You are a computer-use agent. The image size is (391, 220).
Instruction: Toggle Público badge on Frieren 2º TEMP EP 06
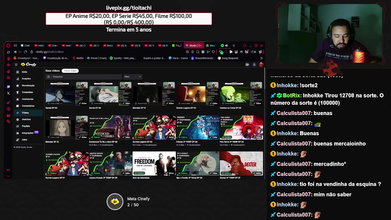[x=183, y=137]
